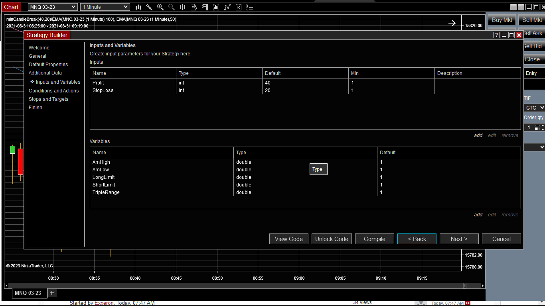
Task: Open the MNQ 03-23 instrument dropdown
Action: [53, 7]
